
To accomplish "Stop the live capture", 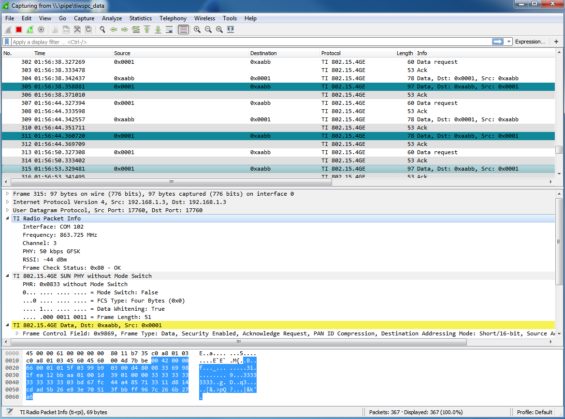I will click(18, 29).
